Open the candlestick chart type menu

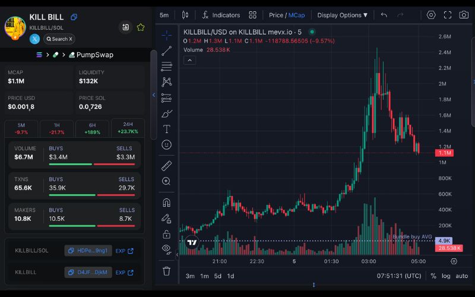click(x=185, y=15)
